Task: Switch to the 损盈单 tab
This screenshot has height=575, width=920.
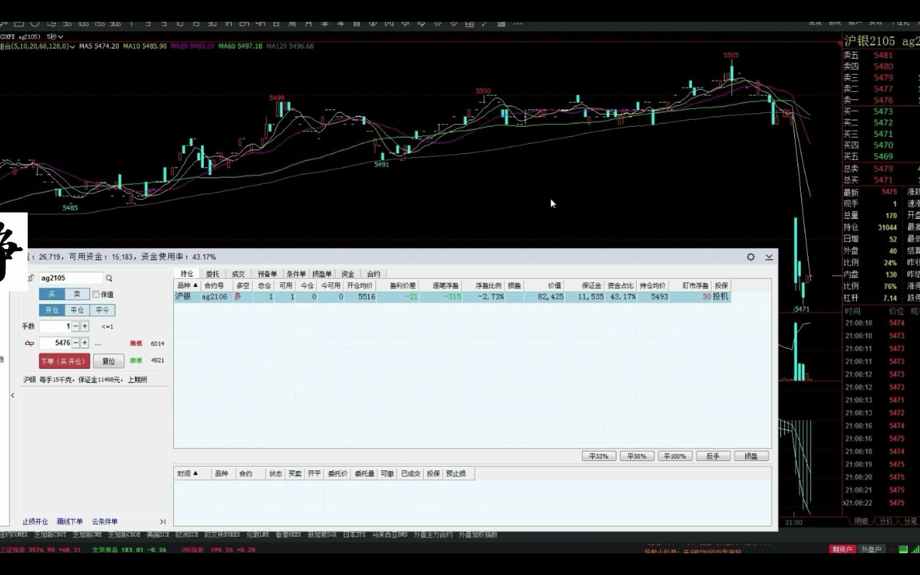Action: tap(322, 274)
